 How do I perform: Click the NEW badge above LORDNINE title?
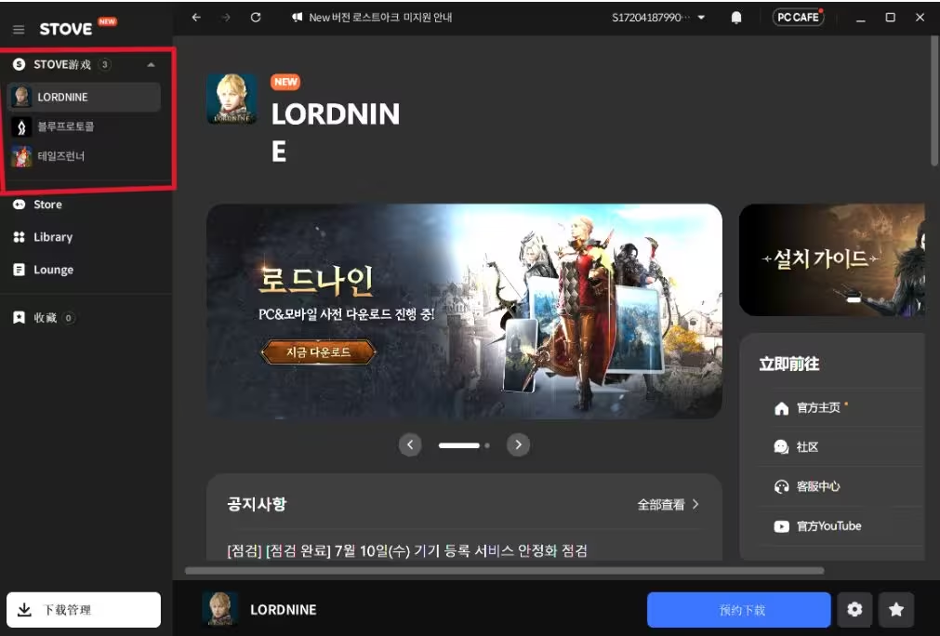tap(286, 82)
